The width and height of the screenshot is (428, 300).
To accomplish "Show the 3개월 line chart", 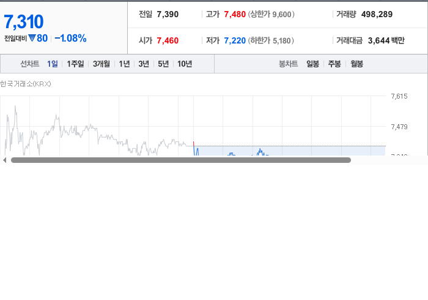I will click(x=101, y=64).
